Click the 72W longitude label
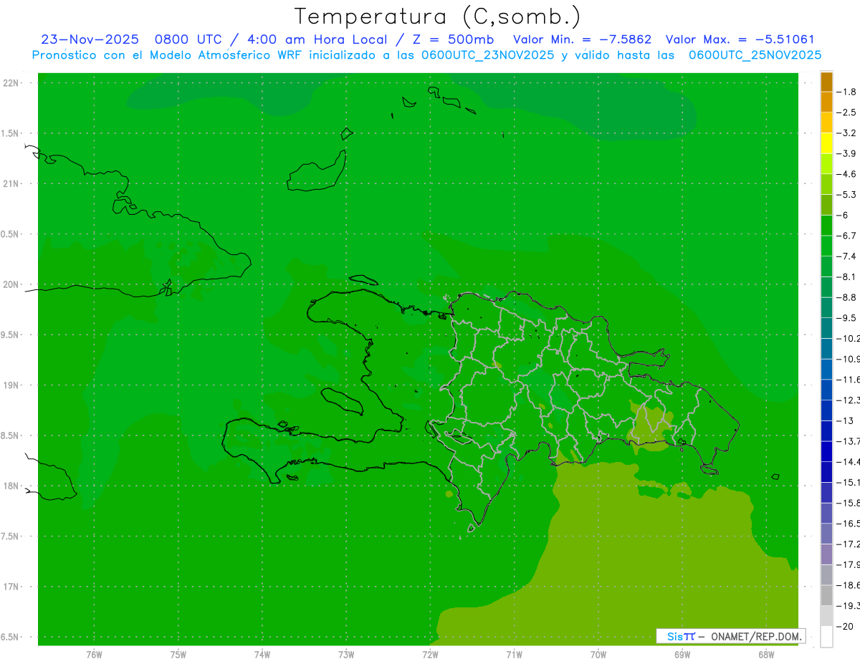 pyautogui.click(x=430, y=655)
